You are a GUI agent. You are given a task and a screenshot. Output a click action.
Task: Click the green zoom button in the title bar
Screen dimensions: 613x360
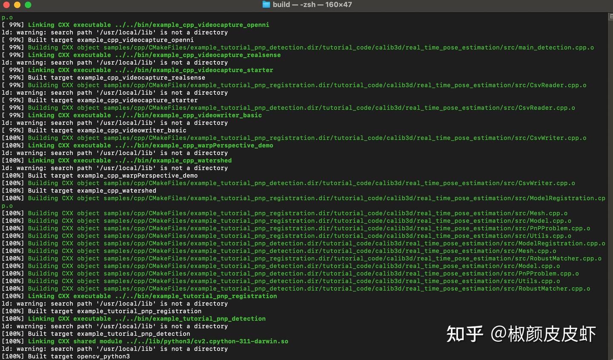pos(28,5)
